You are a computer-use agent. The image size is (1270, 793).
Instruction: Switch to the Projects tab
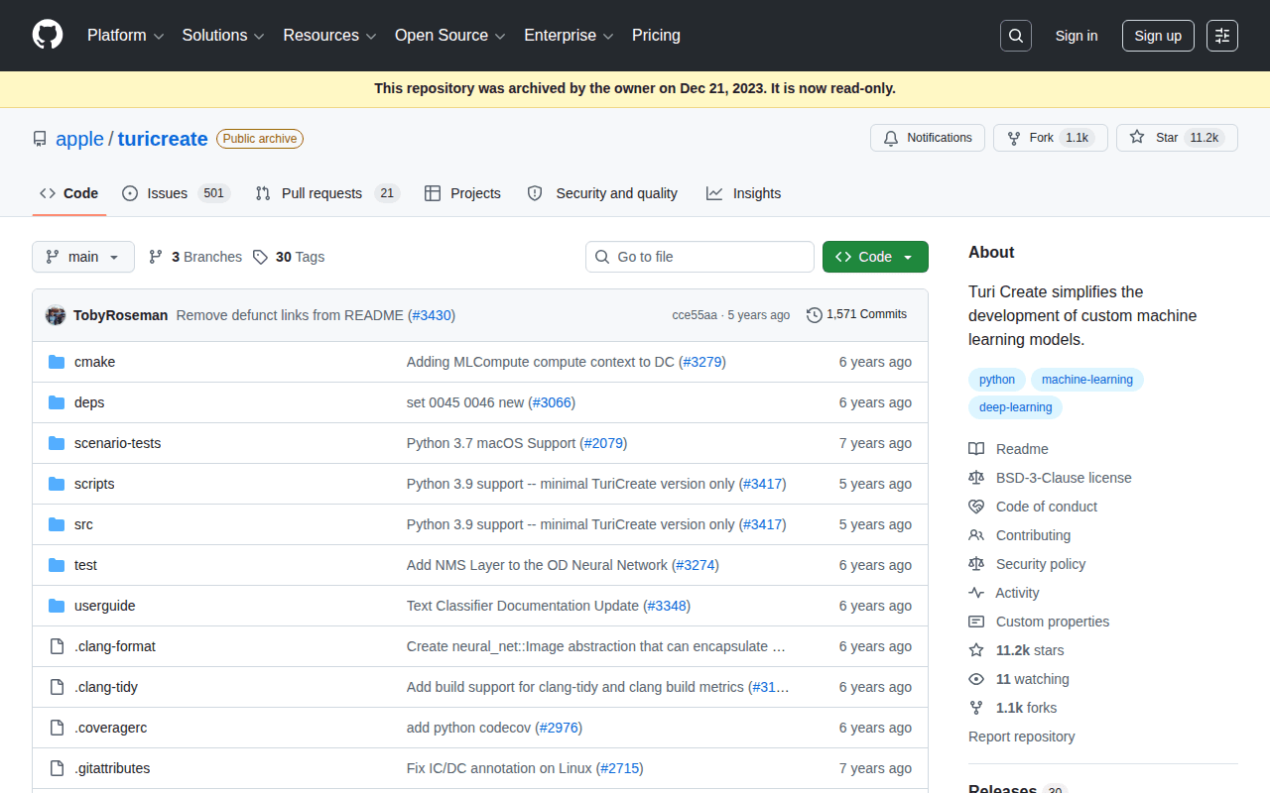(x=462, y=193)
